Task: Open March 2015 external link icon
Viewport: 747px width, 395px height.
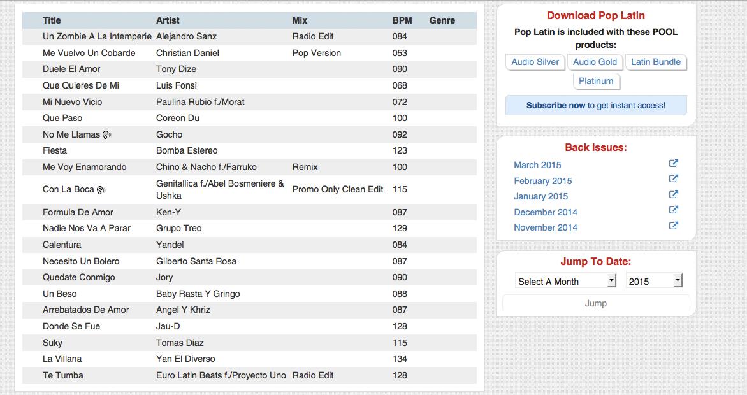Action: (x=673, y=164)
